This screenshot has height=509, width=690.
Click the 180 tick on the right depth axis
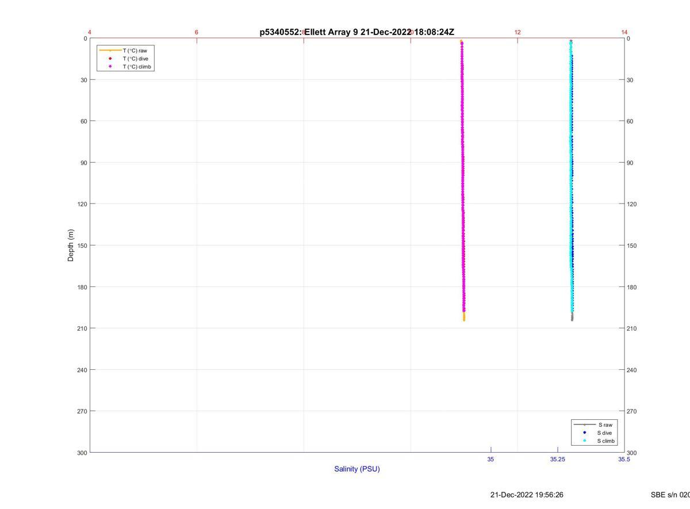(x=632, y=287)
